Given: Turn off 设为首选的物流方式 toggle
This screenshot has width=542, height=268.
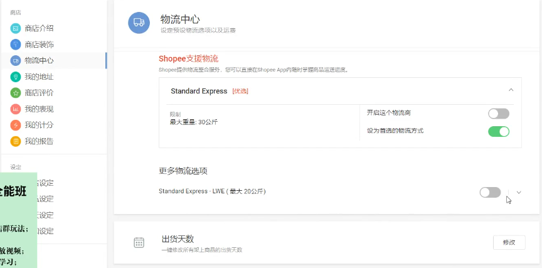Looking at the screenshot, I should (499, 131).
